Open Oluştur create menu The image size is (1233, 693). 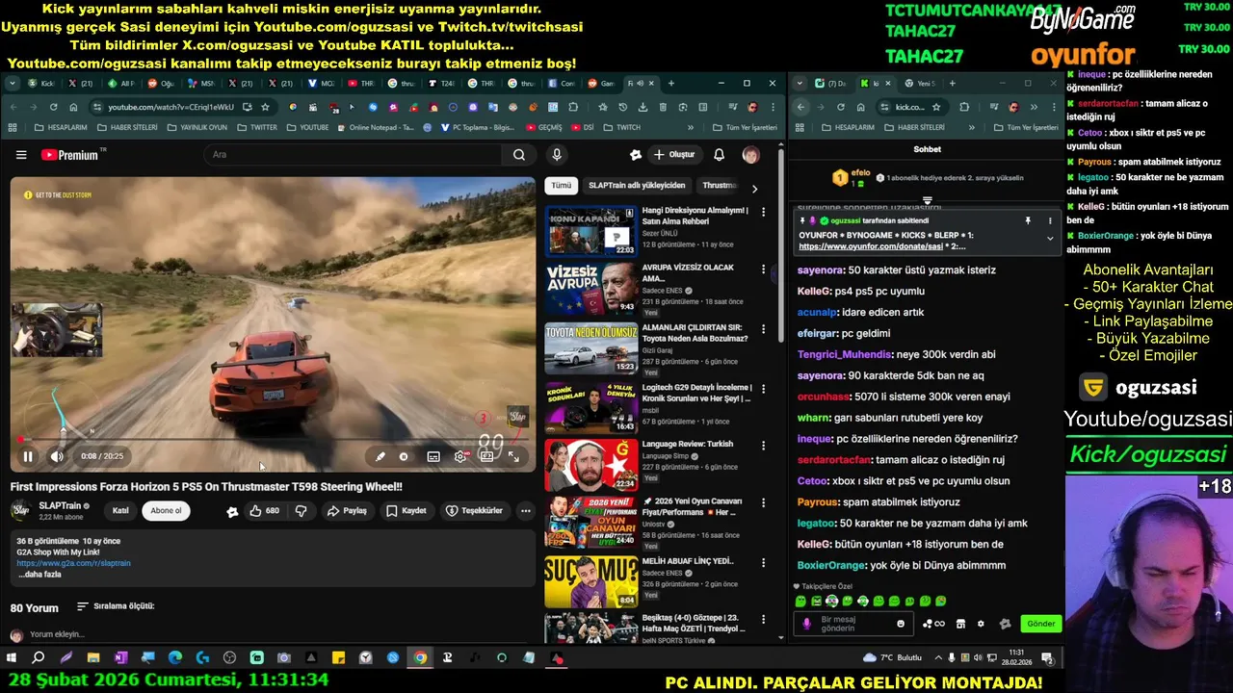point(673,155)
